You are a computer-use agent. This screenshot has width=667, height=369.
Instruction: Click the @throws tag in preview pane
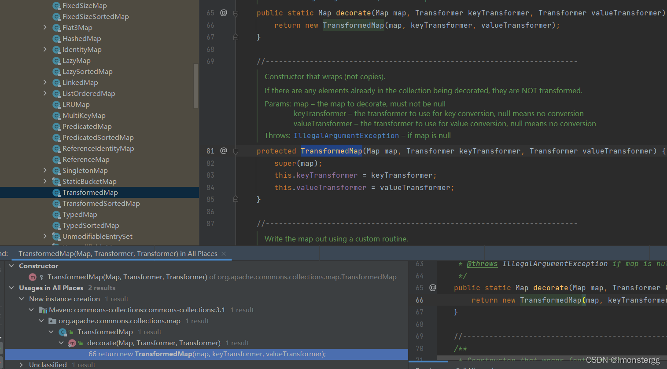[x=482, y=264]
